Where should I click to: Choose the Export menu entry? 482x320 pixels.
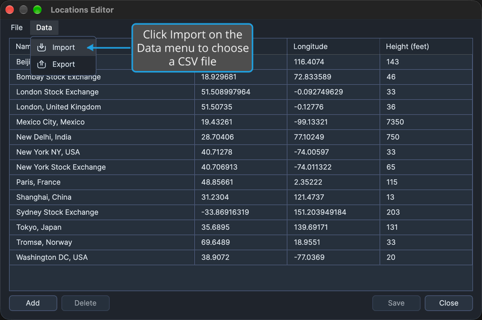click(x=63, y=64)
